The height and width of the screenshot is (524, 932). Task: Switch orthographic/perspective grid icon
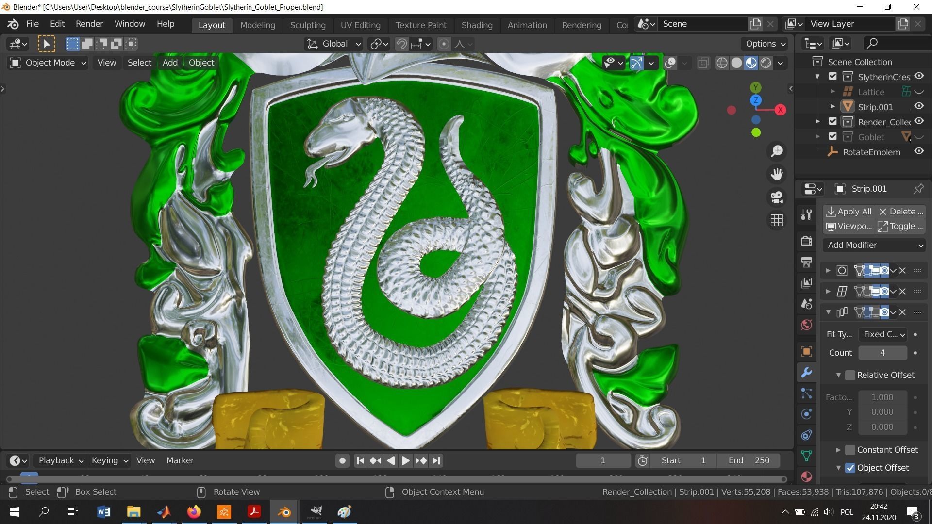tap(777, 220)
